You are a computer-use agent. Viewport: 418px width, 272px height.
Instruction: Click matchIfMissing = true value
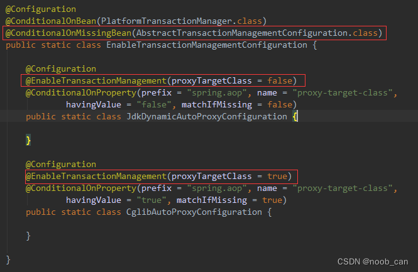point(272,200)
